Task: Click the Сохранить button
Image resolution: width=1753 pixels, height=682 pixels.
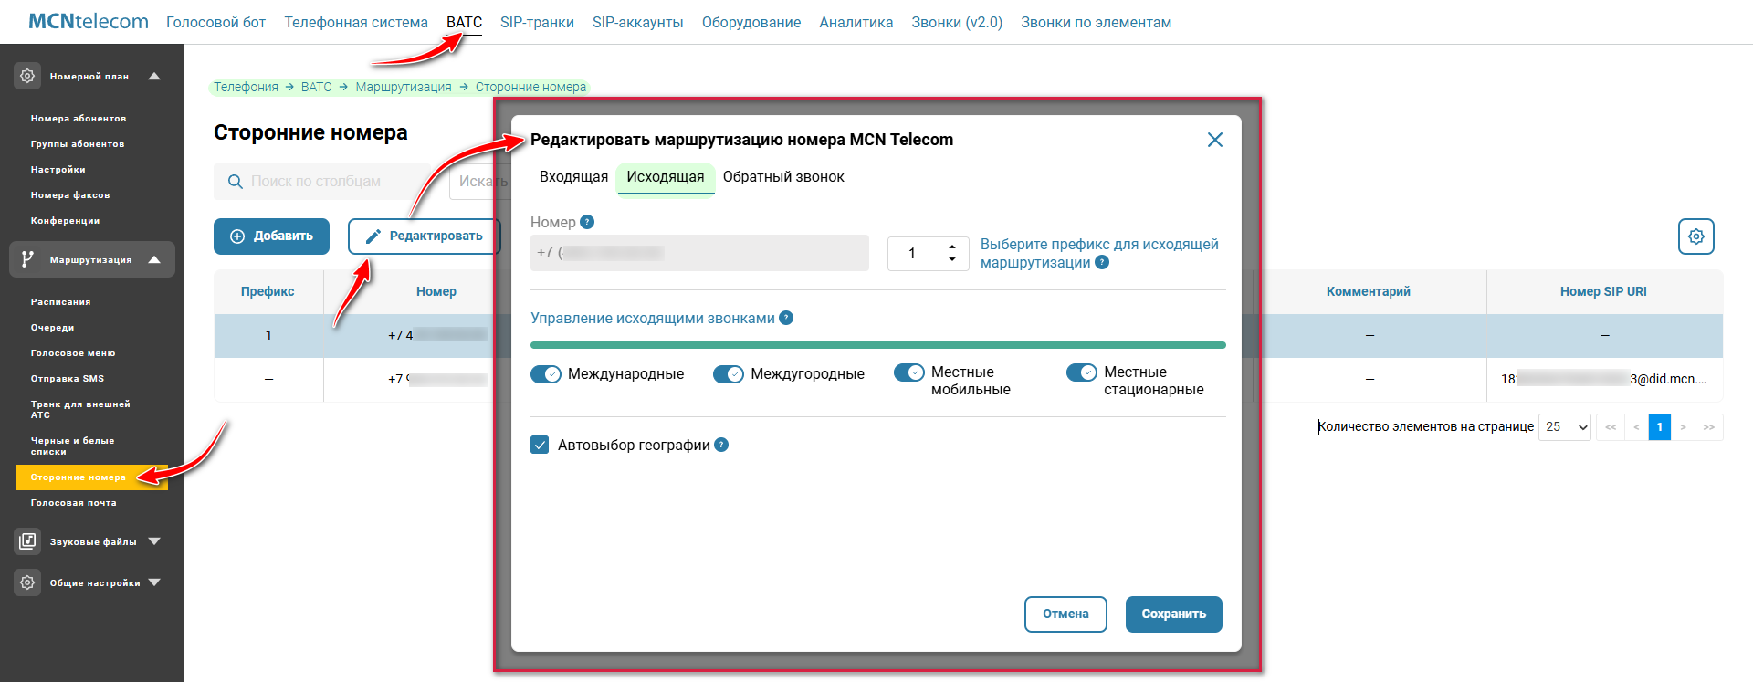Action: point(1173,614)
